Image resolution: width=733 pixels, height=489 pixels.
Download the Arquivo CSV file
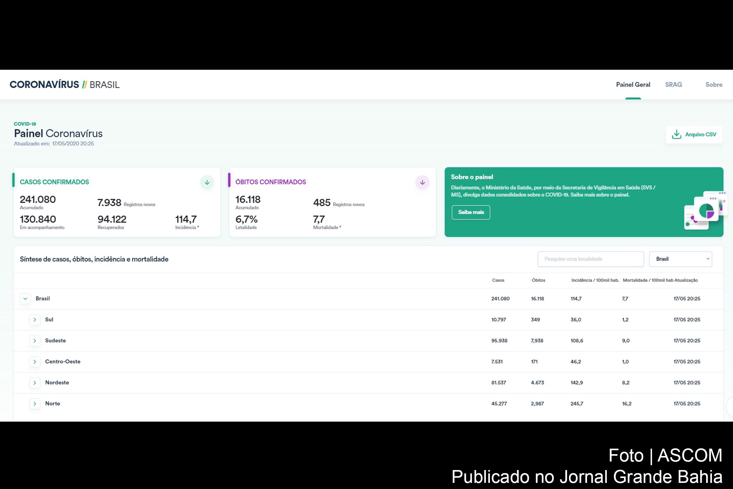[694, 135]
